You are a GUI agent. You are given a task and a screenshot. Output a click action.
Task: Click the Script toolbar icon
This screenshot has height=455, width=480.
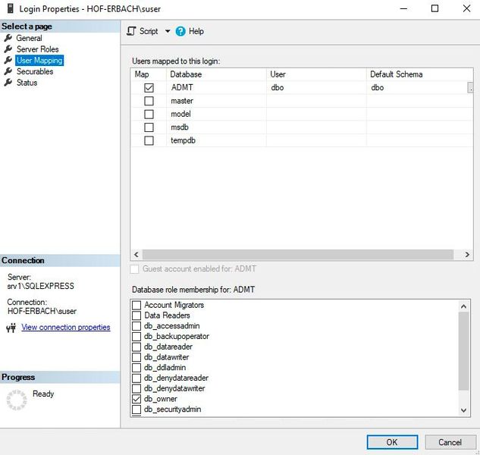[x=131, y=31]
